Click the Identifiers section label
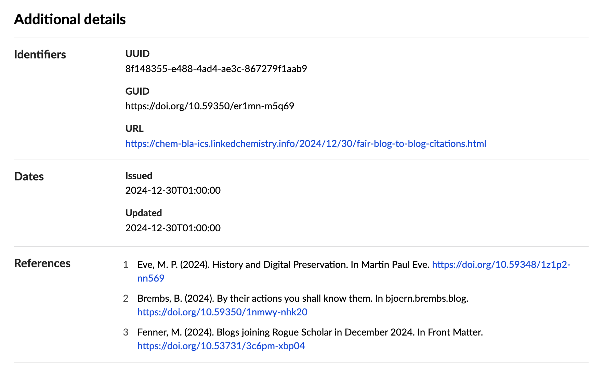 click(x=40, y=55)
